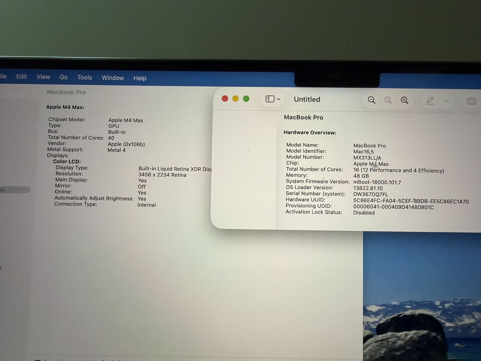Open the Window menu
The image size is (481, 361).
pyautogui.click(x=113, y=78)
